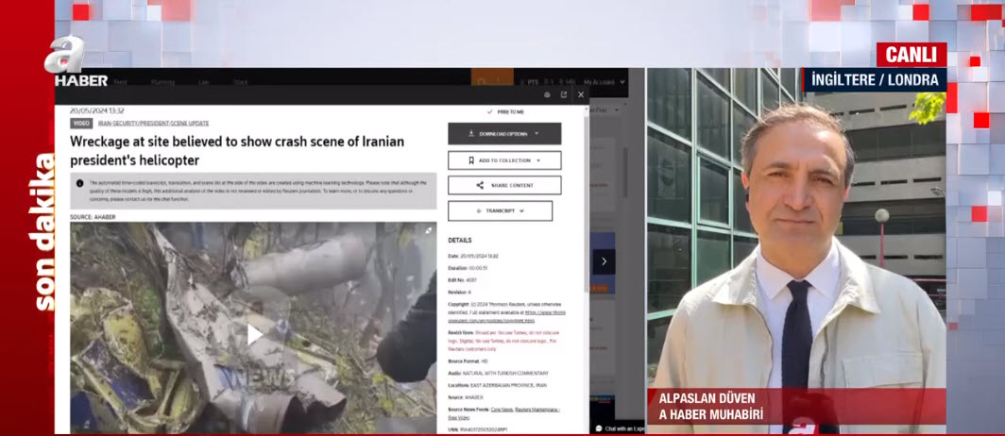
Task: Open the Download Options dropdown
Action: (x=503, y=134)
